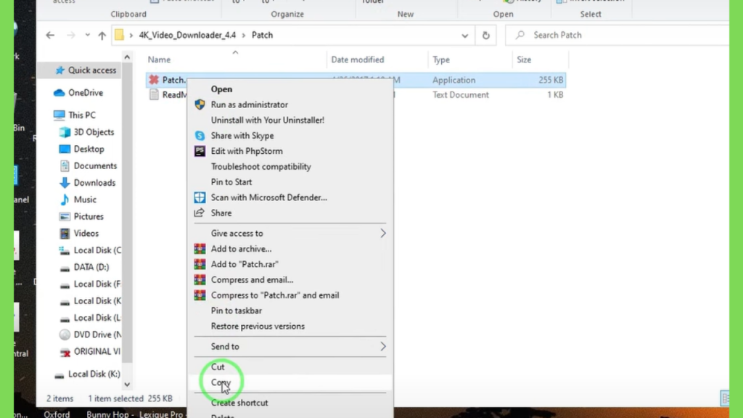
Task: Choose Compress to "Patch.rar" and email
Action: (275, 295)
